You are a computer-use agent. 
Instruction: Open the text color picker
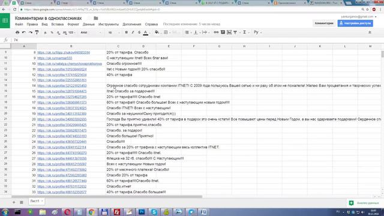point(146,32)
